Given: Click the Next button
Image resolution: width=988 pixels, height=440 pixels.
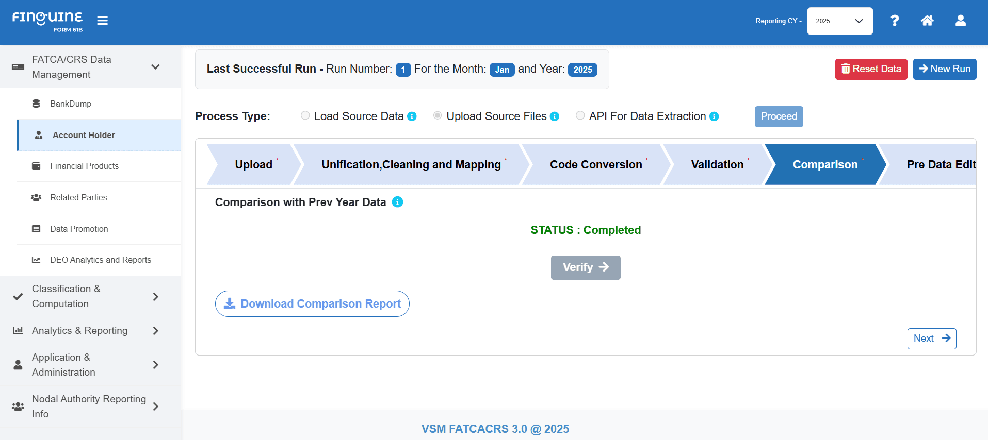Looking at the screenshot, I should click(x=931, y=339).
